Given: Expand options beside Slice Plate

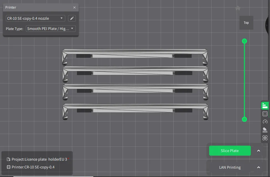Looking at the screenshot, I should click(x=258, y=151).
